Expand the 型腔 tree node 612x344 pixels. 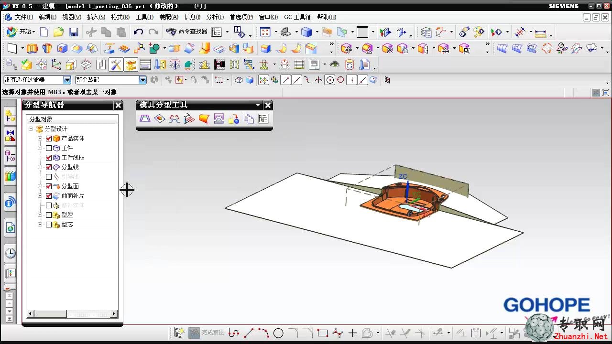[40, 215]
